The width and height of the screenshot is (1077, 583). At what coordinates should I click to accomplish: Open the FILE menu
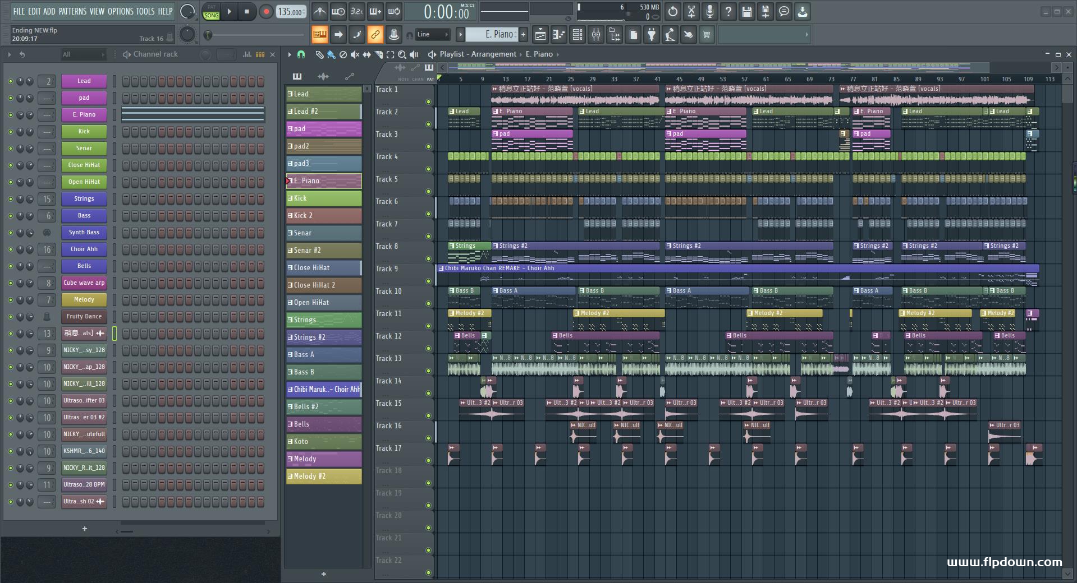19,11
